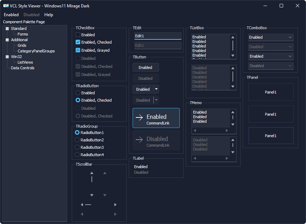This screenshot has width=306, height=224.
Task: Select Data Controls tree item
Action: pos(23,68)
